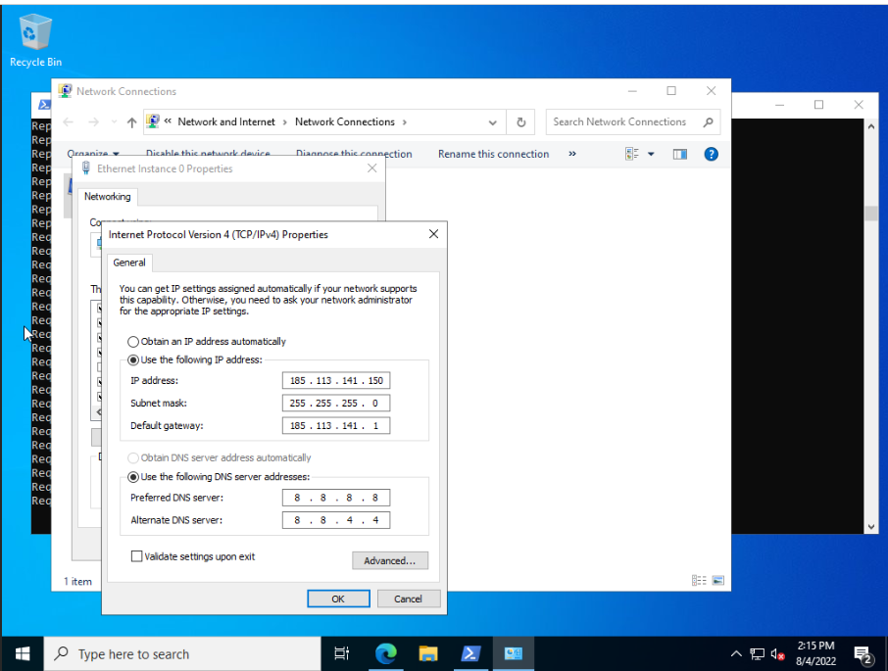Click Diagnose this connection
Viewport: 888px width, 671px height.
(x=354, y=154)
